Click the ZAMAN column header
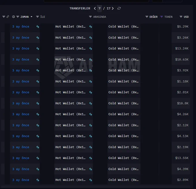Image resolution: width=196 pixels, height=189 pixels. click(x=24, y=17)
